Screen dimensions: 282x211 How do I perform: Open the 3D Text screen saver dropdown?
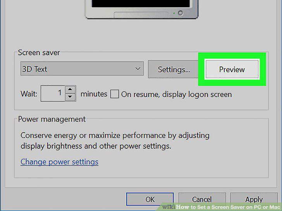(82, 69)
